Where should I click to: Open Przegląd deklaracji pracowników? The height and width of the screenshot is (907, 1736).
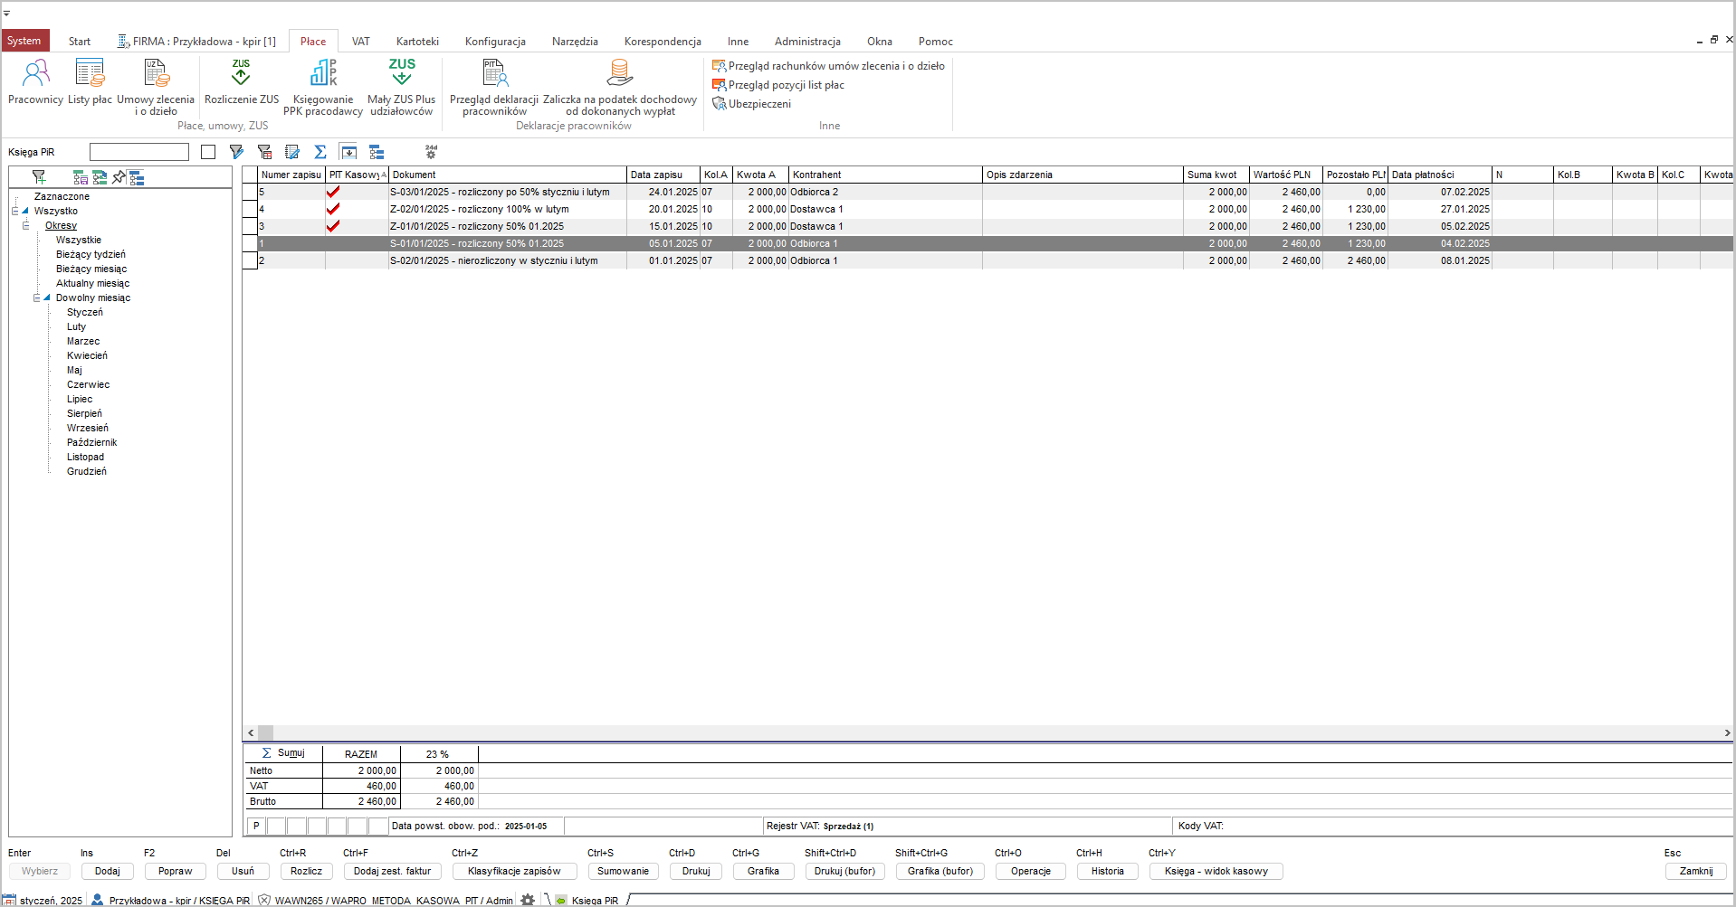point(494,87)
